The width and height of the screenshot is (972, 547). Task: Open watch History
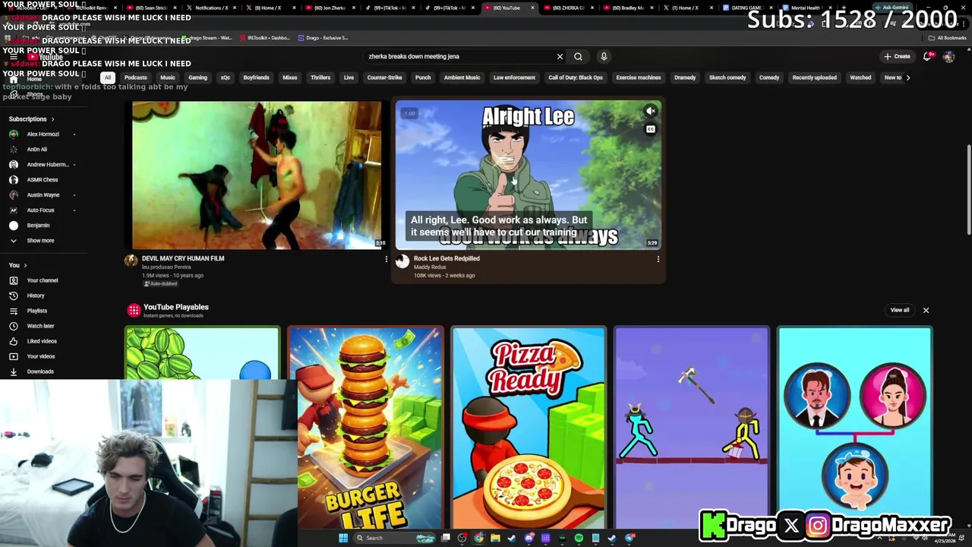tap(42, 296)
